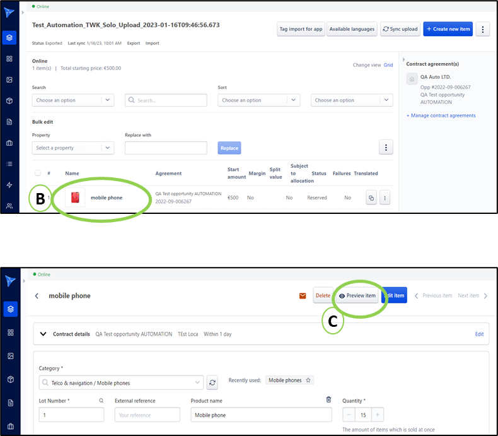The image size is (498, 436).
Task: Increase quantity with the plus button
Action: click(x=377, y=415)
